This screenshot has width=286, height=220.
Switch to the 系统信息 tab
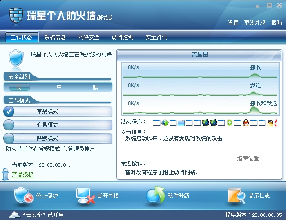pos(55,37)
